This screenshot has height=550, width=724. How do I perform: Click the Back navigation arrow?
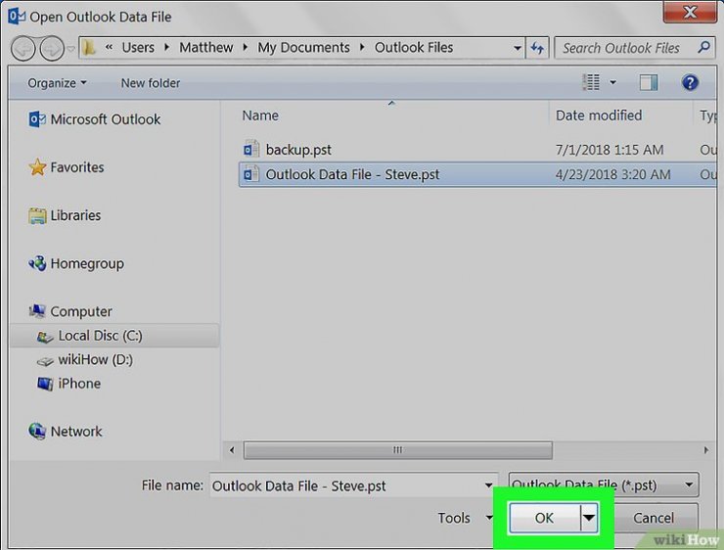click(23, 48)
